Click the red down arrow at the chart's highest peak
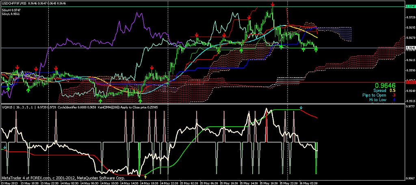This screenshot has width=416, height=185. [x=273, y=4]
